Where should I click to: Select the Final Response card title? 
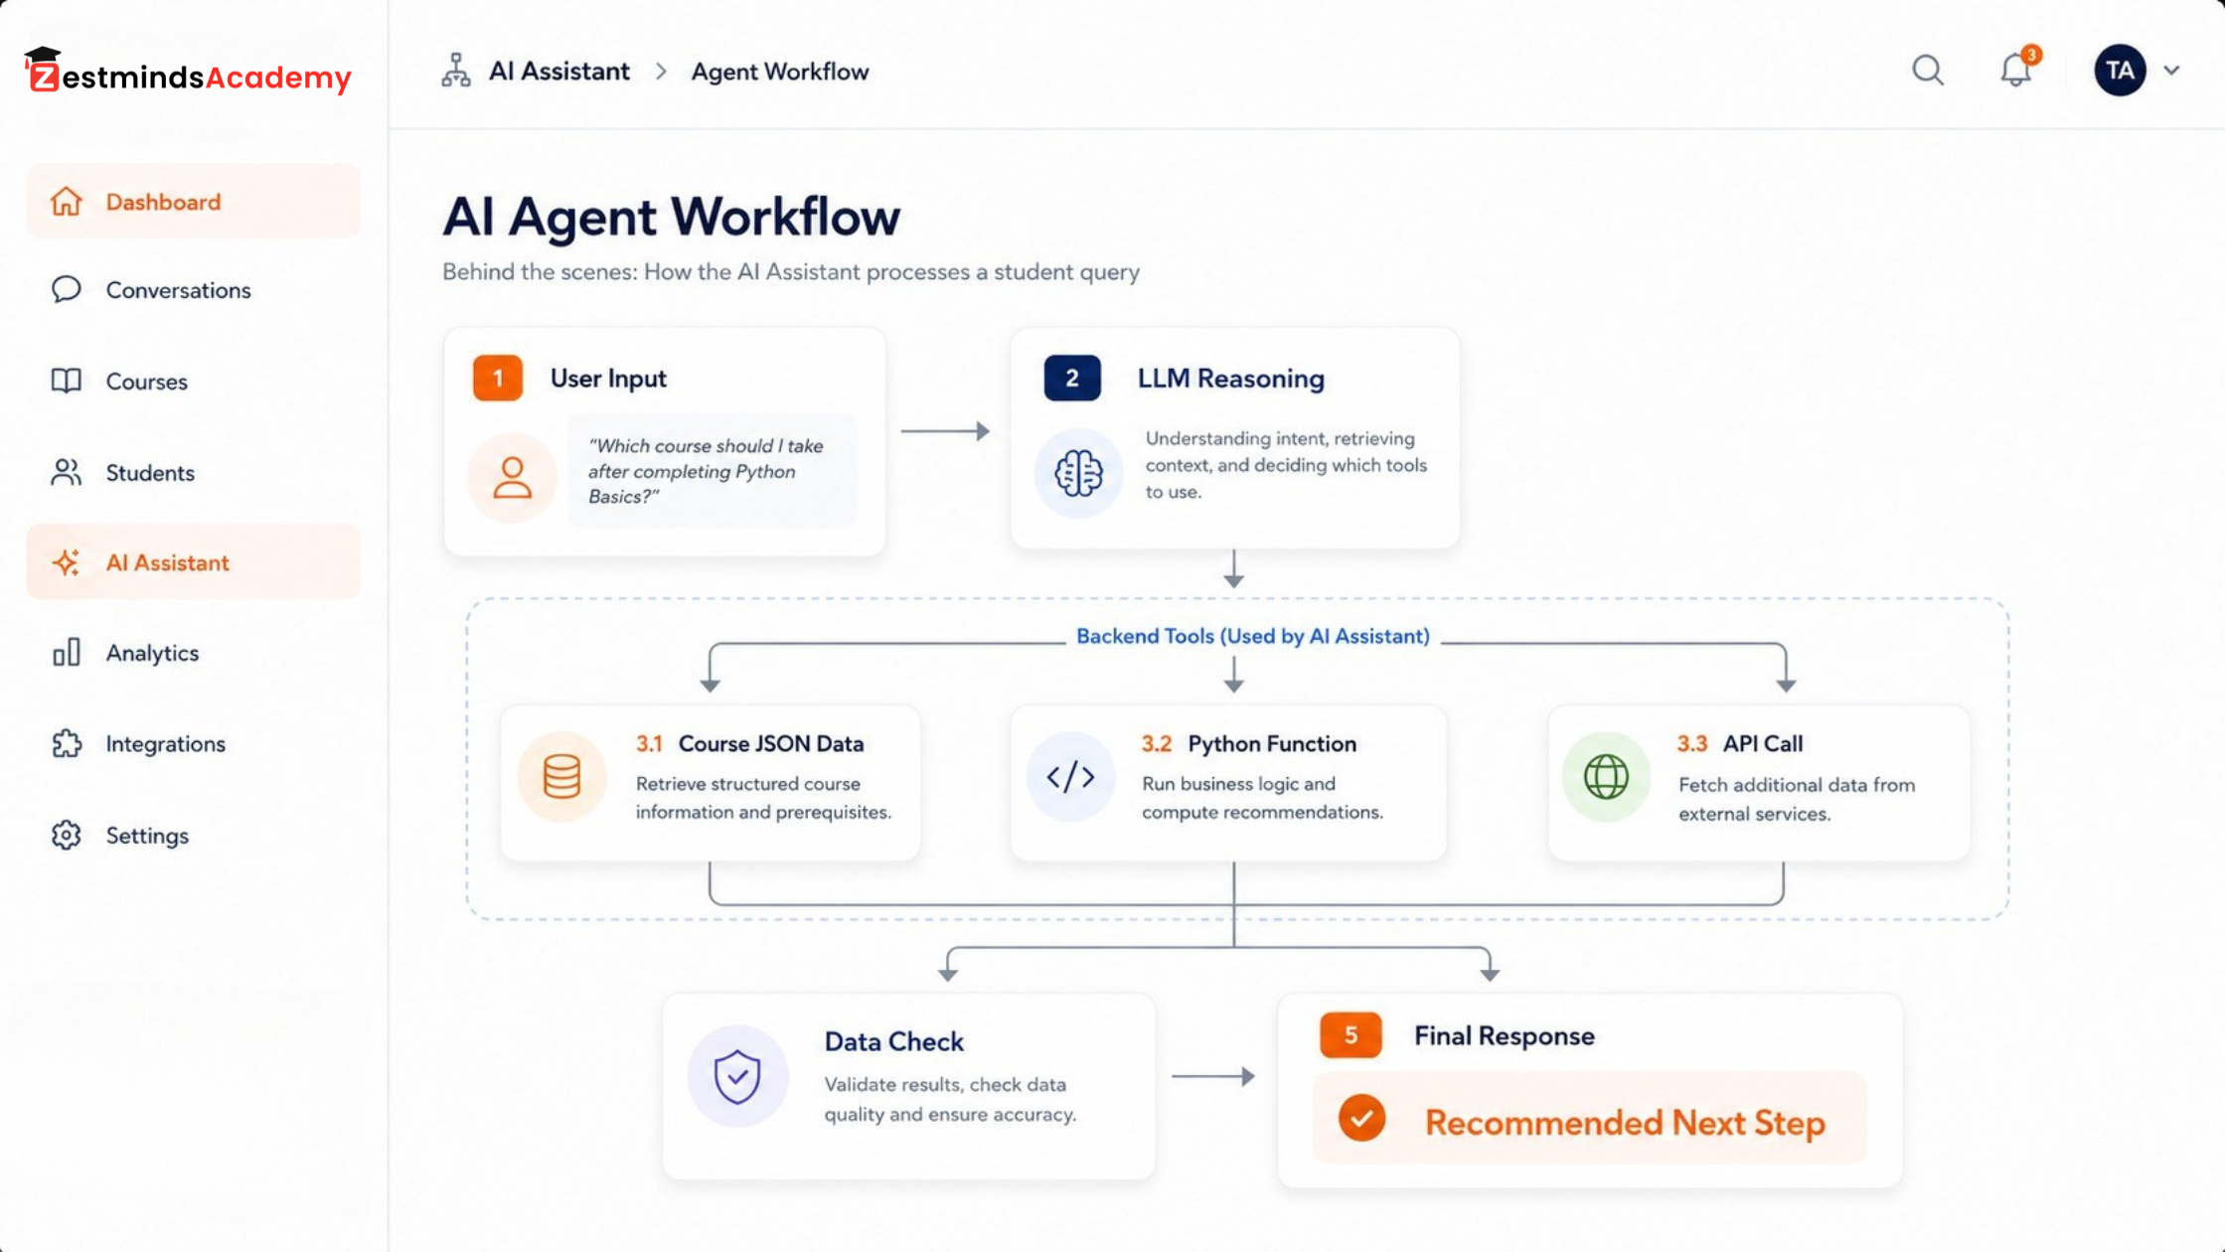(1504, 1035)
